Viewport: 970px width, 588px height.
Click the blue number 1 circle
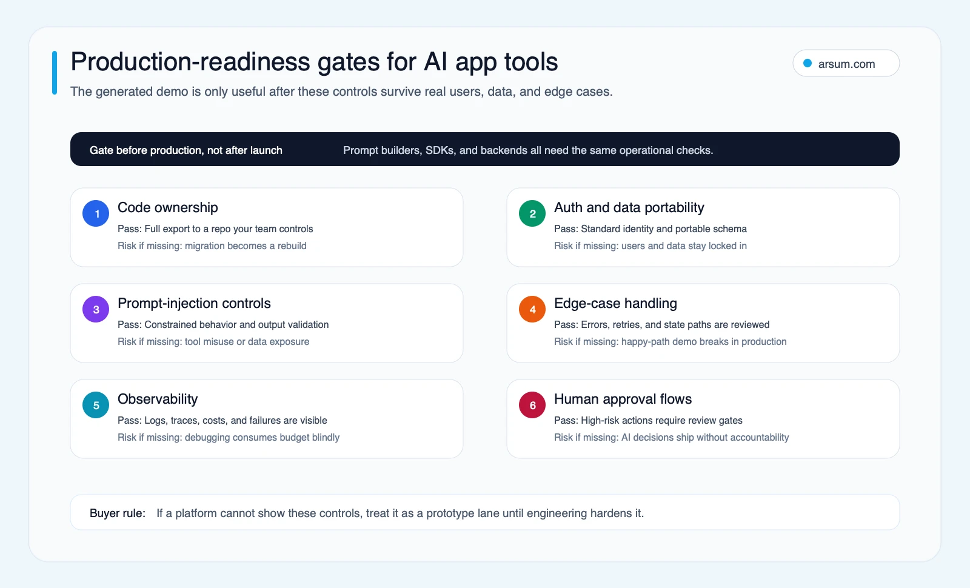96,213
